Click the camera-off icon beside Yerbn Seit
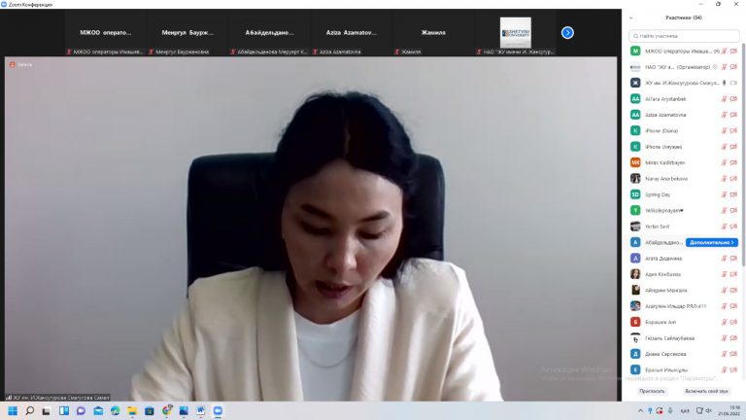This screenshot has width=746, height=420. 734,227
